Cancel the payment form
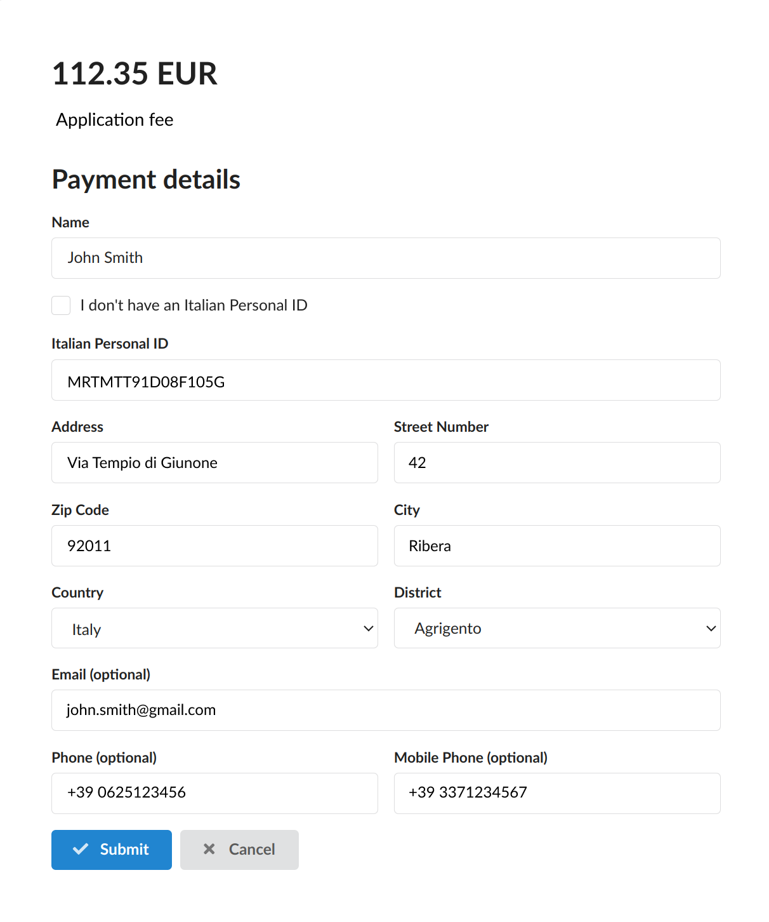The height and width of the screenshot is (922, 769). pos(239,850)
